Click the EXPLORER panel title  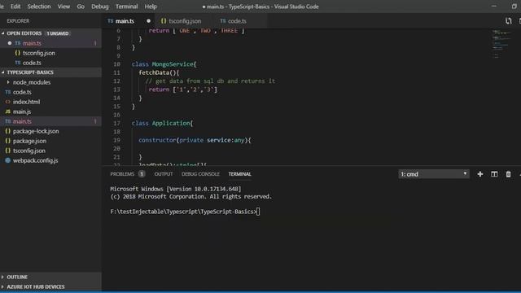coord(18,21)
